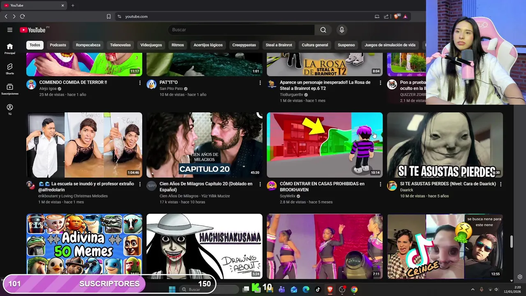Open the YouTube hamburger guide menu
Screen dimensions: 526x296
10,30
